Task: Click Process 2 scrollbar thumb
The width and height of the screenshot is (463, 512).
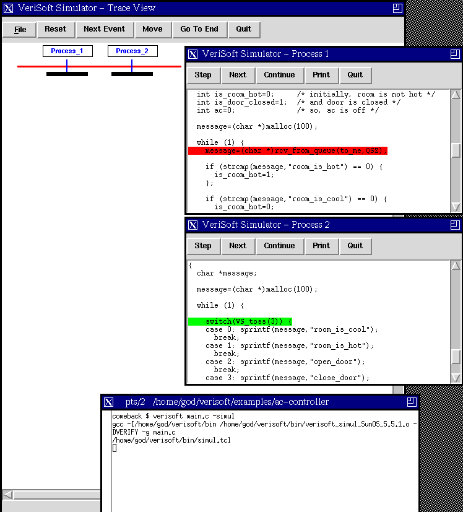Action: [x=456, y=357]
